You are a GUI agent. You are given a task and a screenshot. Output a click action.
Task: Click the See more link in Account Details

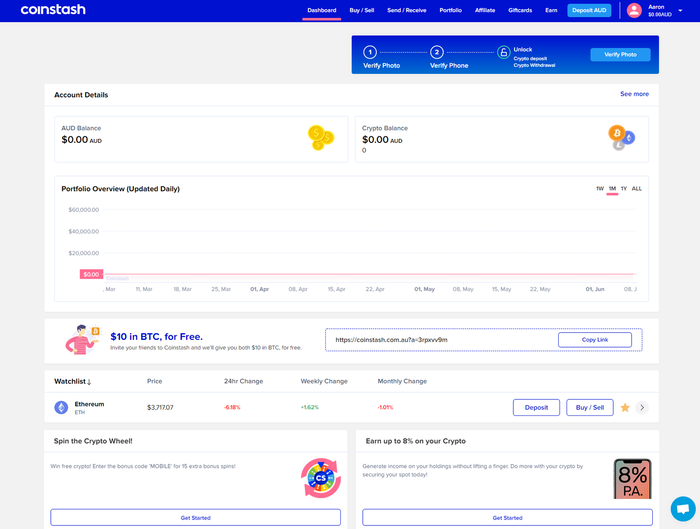pyautogui.click(x=634, y=94)
